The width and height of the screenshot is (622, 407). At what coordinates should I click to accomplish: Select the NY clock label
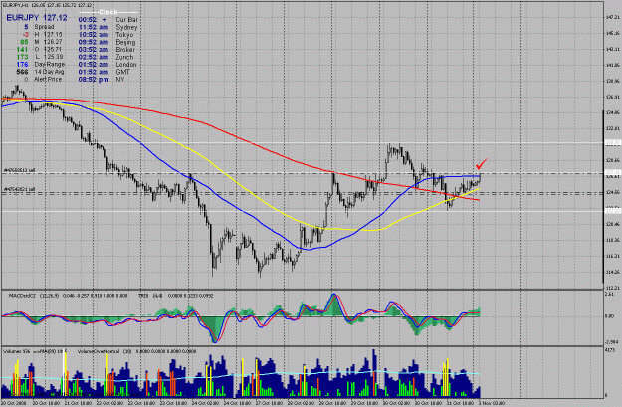(x=120, y=80)
